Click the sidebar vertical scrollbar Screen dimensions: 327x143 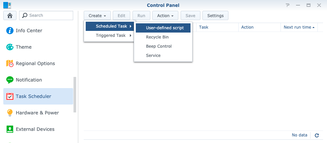[x=75, y=95]
